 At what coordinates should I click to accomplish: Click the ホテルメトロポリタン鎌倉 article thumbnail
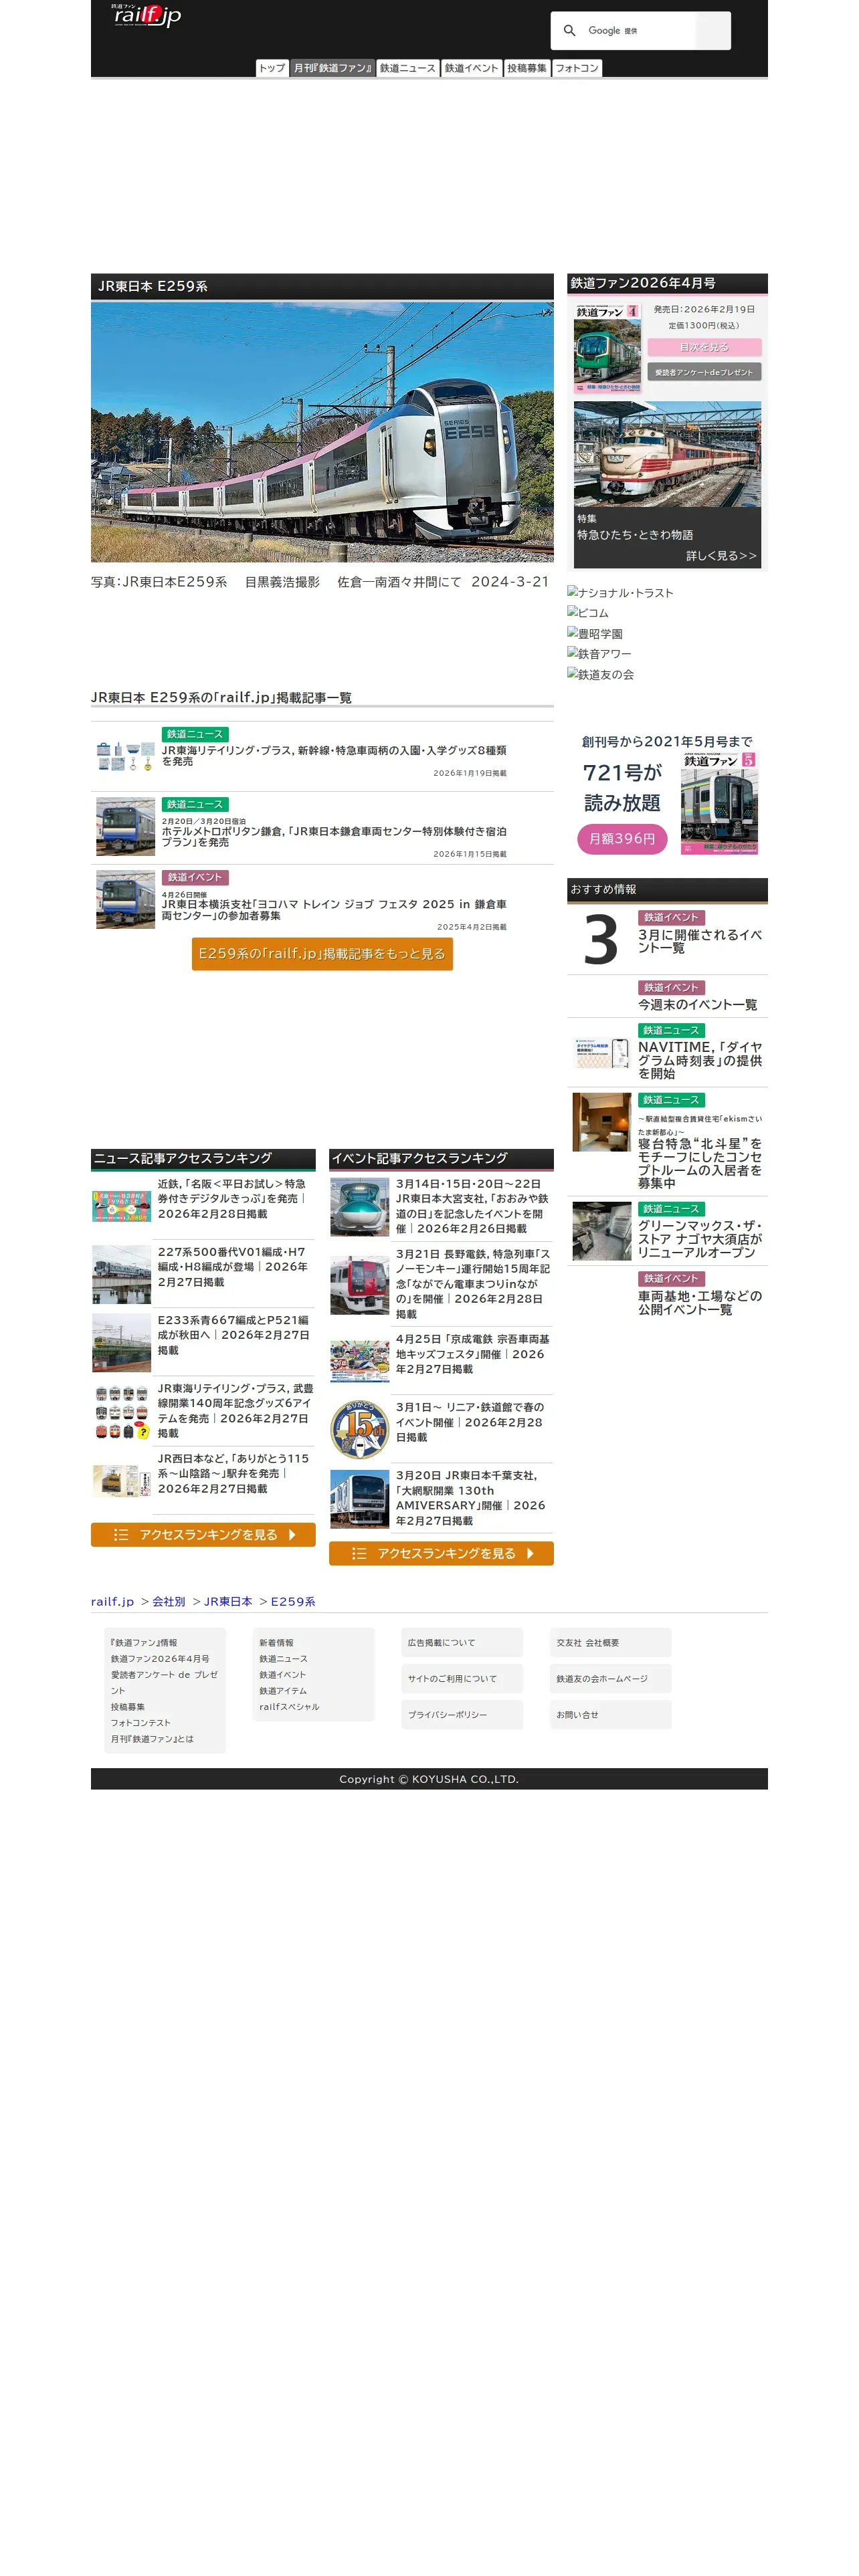[x=125, y=826]
